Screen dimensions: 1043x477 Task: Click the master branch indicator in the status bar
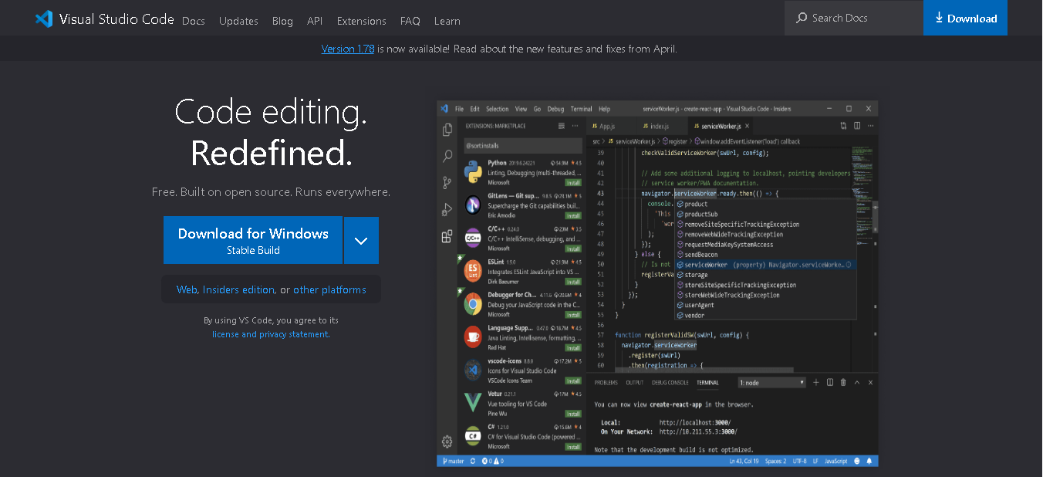(x=453, y=462)
